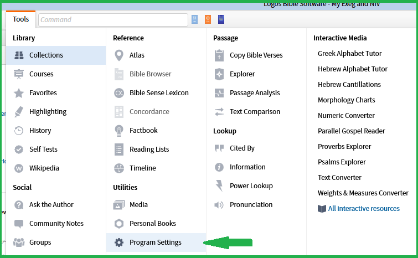Click the Command input box
Viewport: 418px width, 258px height.
[x=113, y=20]
